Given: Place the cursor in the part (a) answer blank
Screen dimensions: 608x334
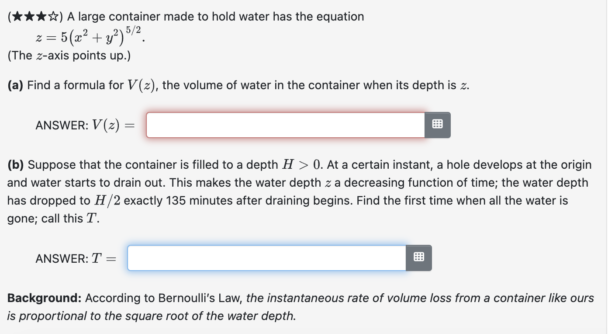Looking at the screenshot, I should tap(284, 125).
